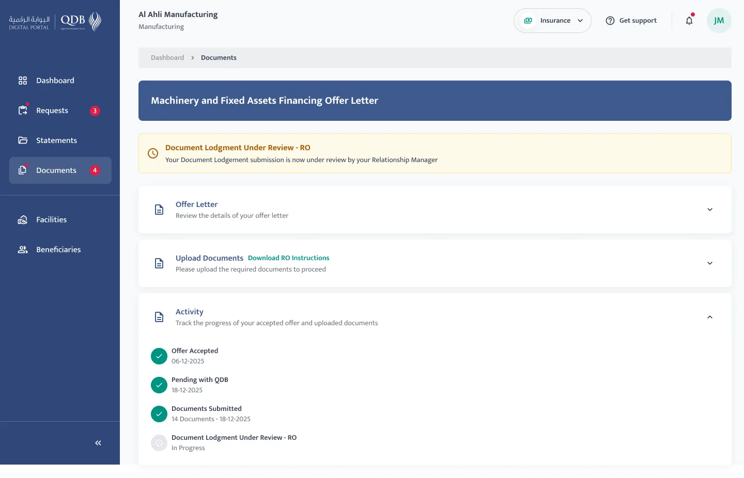Click the 'Track the progress' description text
The height and width of the screenshot is (478, 744).
click(x=276, y=323)
